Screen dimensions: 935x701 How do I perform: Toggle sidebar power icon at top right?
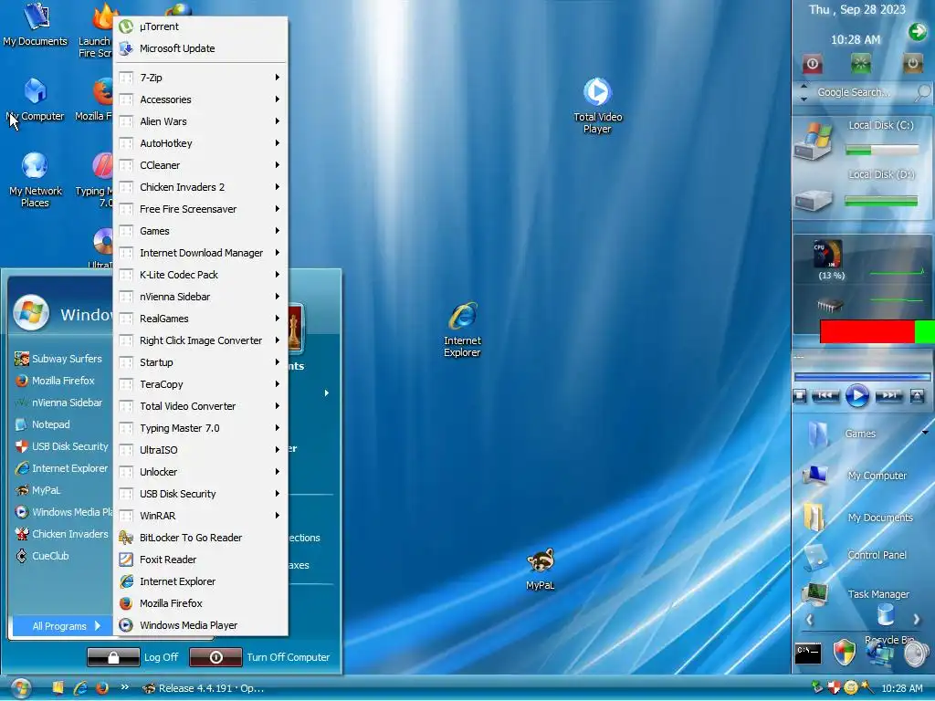tap(912, 63)
